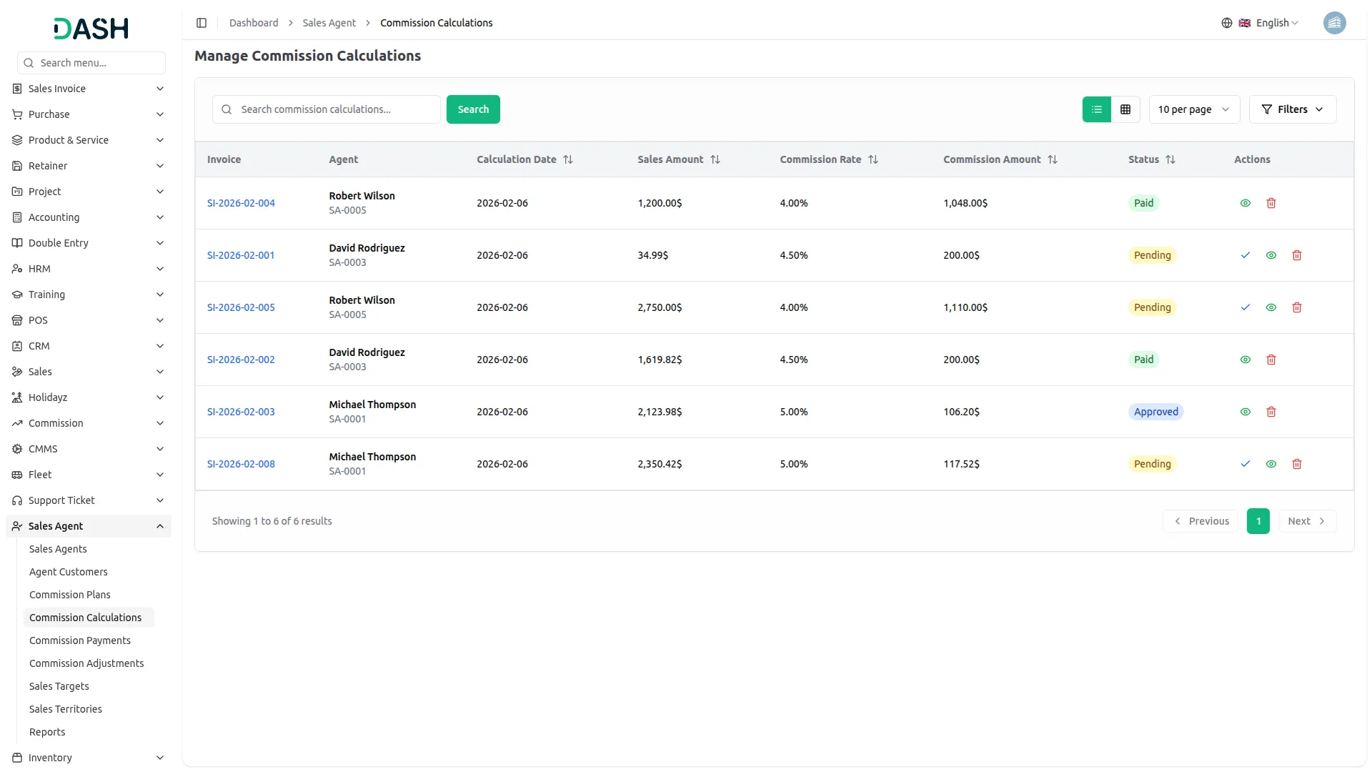
Task: Delete the SI-2026-02-004 commission row
Action: tap(1271, 203)
